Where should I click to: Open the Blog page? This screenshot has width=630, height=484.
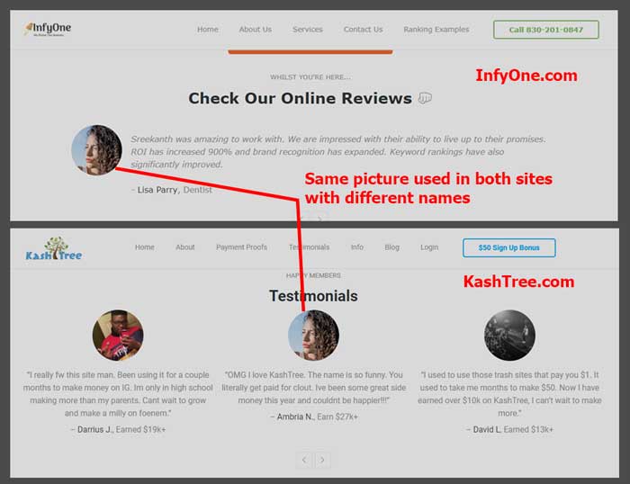click(x=391, y=247)
